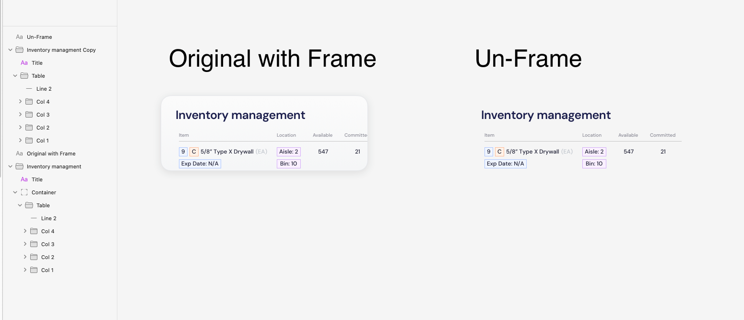
Task: Collapse the Inventory managment Copy group
Action: tap(11, 50)
